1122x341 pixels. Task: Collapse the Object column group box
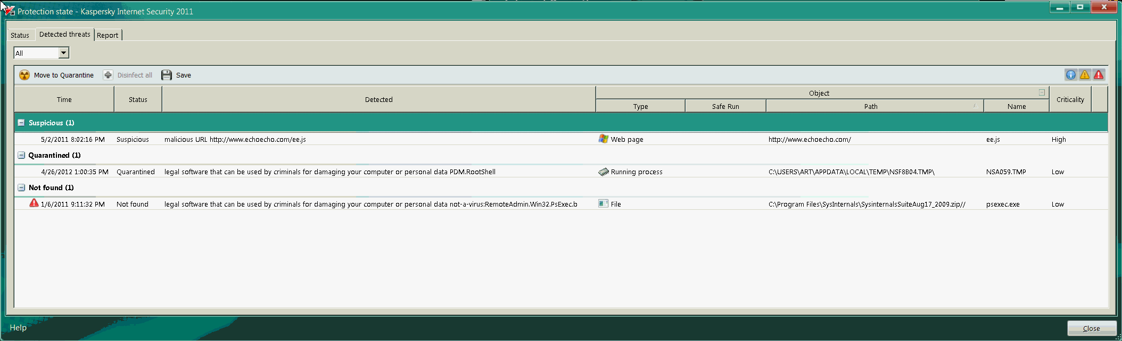tap(1042, 92)
